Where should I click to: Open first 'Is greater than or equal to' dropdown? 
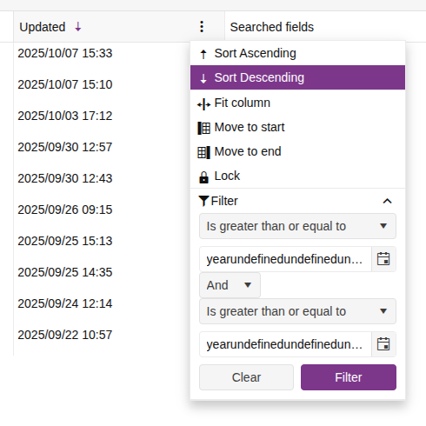pos(297,226)
